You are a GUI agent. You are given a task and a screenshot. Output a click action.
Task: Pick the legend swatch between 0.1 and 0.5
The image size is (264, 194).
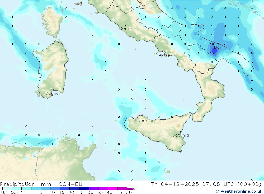tap(7, 189)
